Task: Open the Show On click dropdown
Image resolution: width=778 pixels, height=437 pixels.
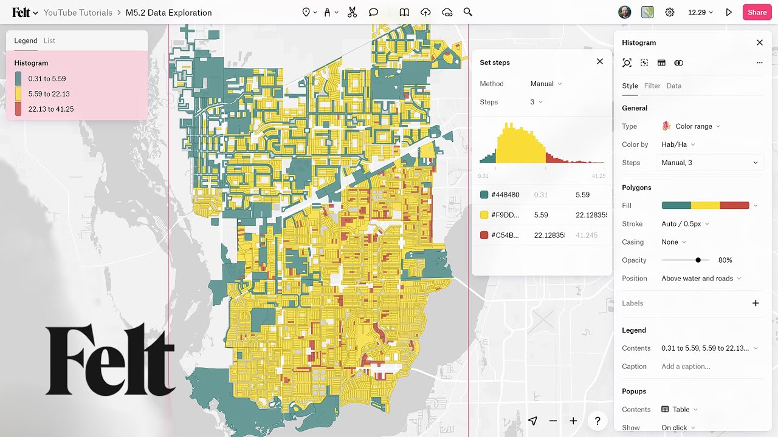Action: coord(678,428)
